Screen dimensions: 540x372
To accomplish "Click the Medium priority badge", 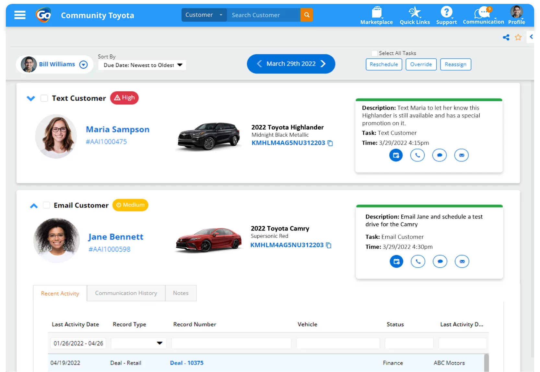I will (x=130, y=205).
